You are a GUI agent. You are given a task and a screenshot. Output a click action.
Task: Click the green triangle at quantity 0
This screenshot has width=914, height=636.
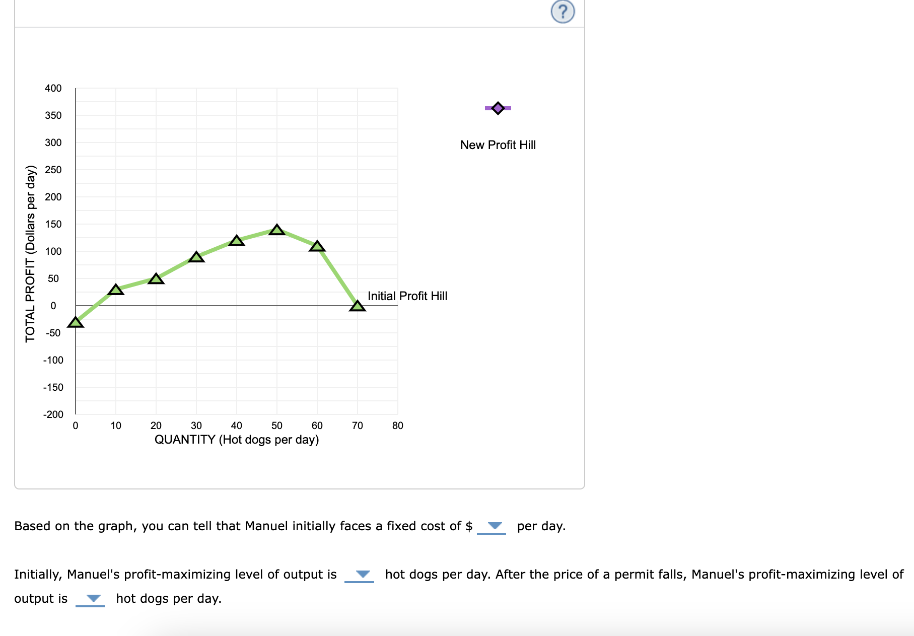pyautogui.click(x=76, y=322)
